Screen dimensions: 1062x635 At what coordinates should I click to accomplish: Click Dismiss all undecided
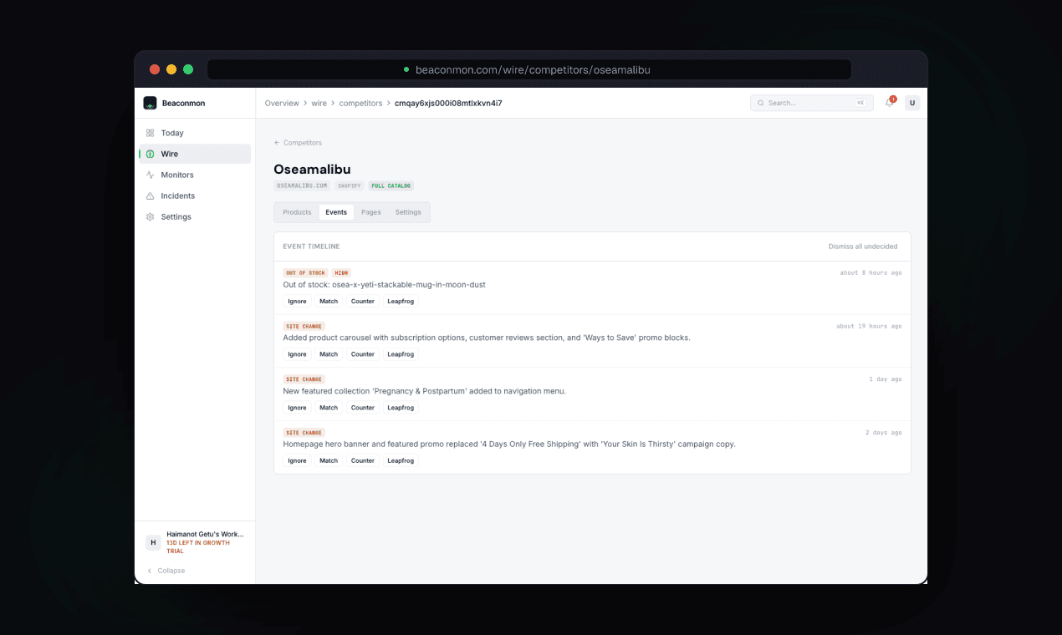(863, 246)
